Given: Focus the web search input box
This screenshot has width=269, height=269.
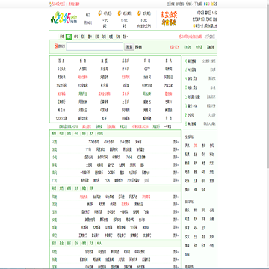Looking at the screenshot, I should 95,46.
